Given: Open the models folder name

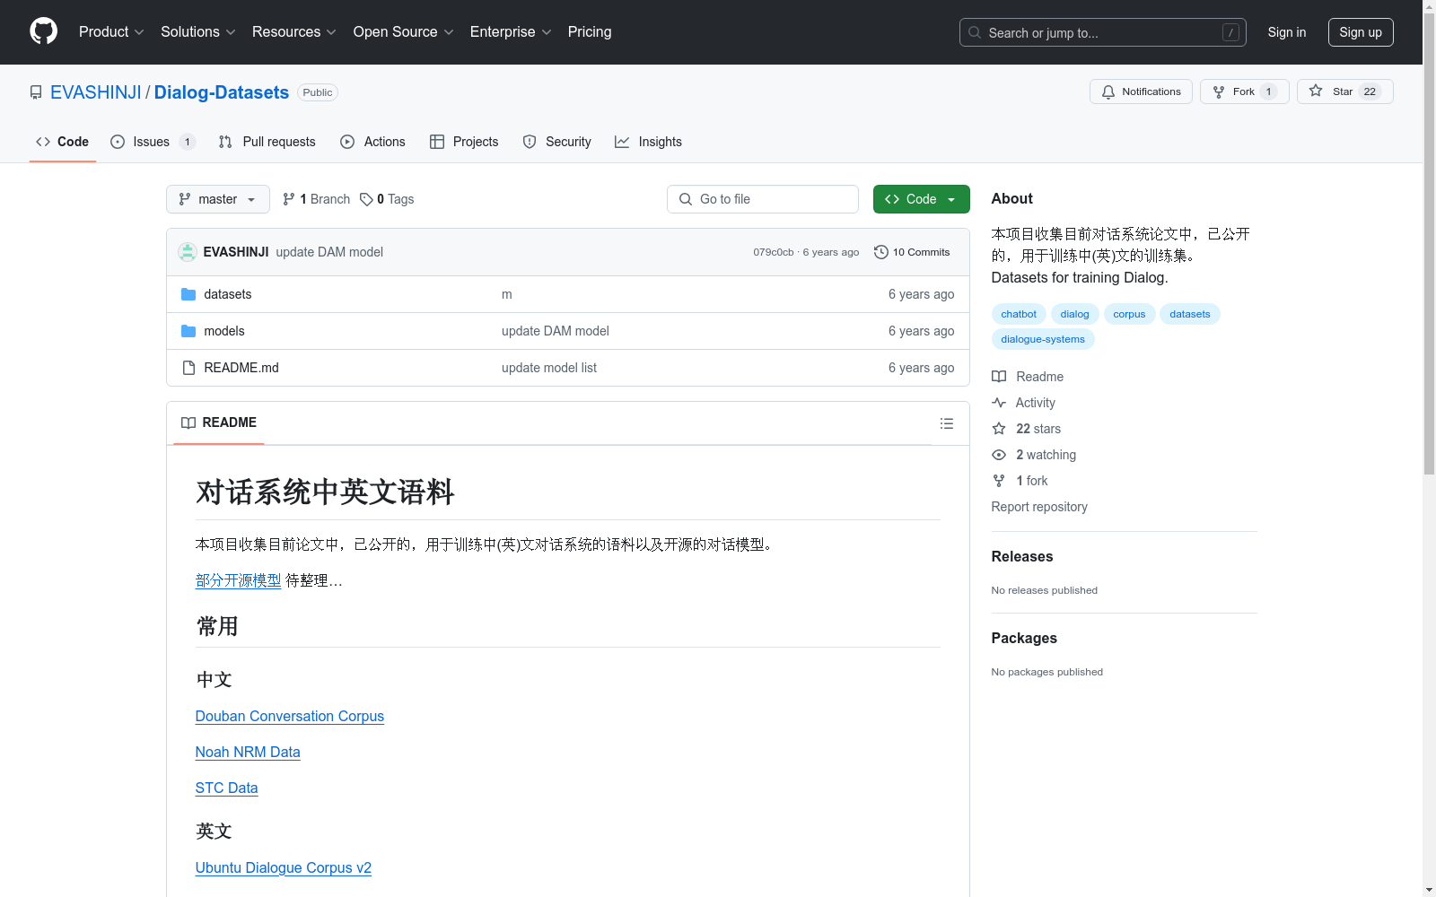Looking at the screenshot, I should (x=224, y=331).
